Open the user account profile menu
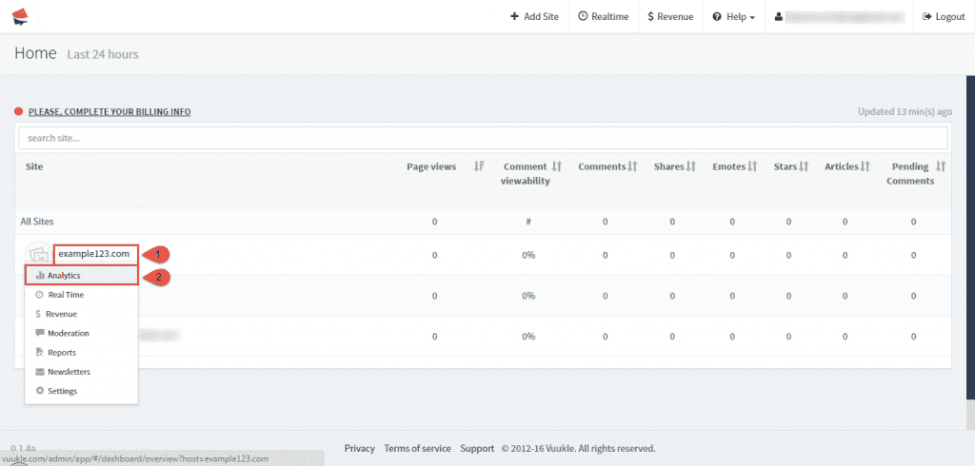 point(839,16)
